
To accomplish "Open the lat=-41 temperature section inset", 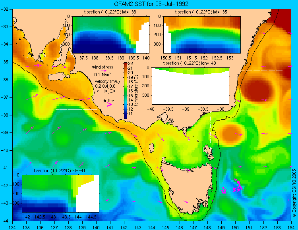I will tap(61, 194).
